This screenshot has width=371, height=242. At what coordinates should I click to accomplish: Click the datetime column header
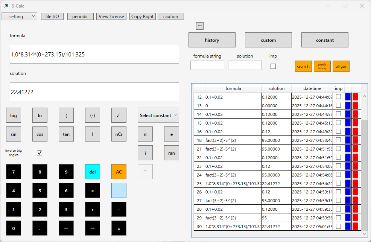click(312, 88)
